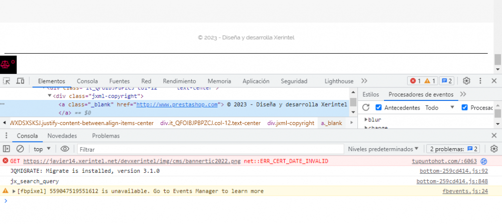
Task: Click the blue issues count badge
Action: (447, 81)
